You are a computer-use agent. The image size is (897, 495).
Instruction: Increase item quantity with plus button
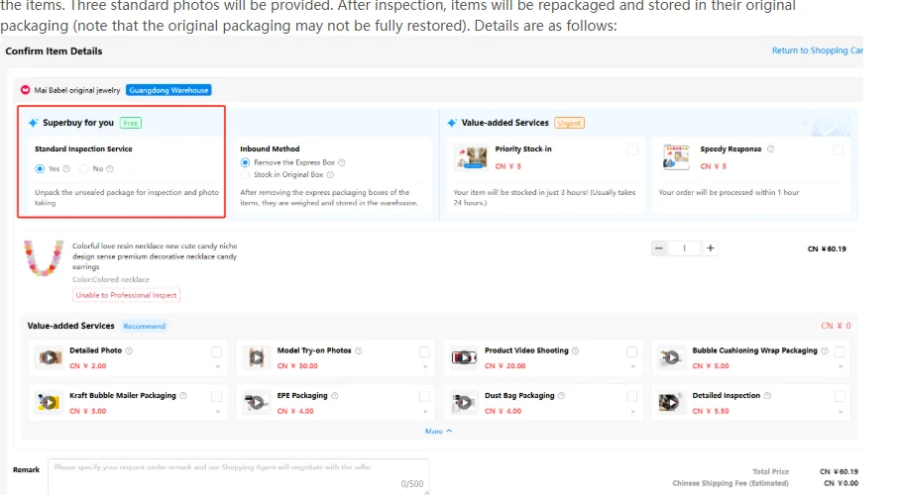click(710, 248)
